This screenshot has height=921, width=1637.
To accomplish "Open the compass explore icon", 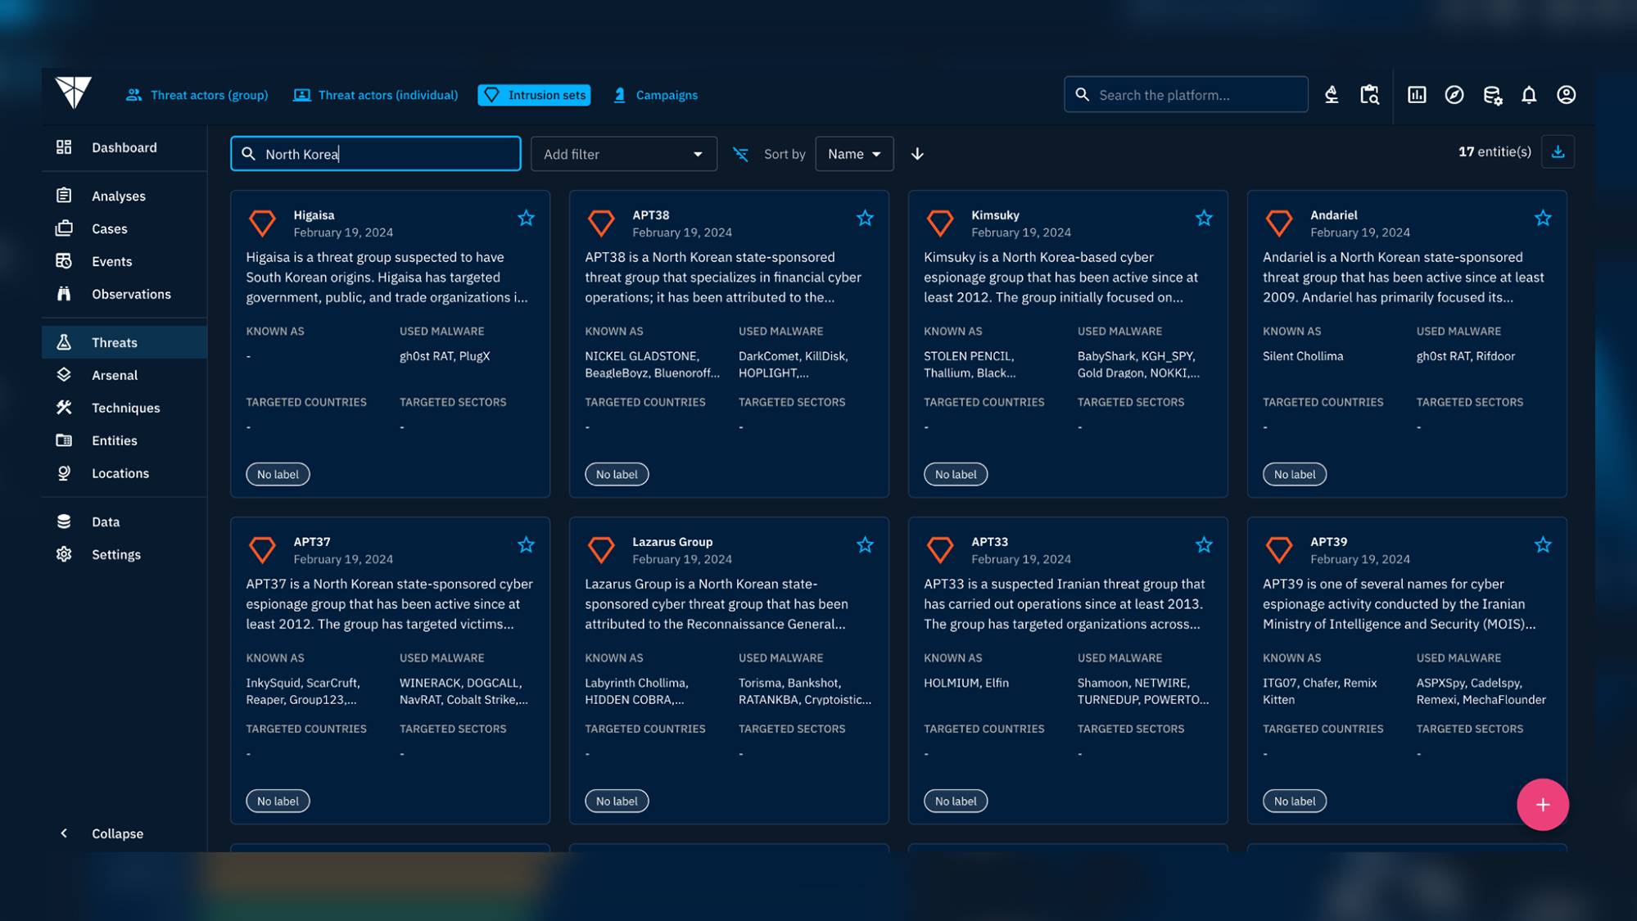I will pos(1454,95).
